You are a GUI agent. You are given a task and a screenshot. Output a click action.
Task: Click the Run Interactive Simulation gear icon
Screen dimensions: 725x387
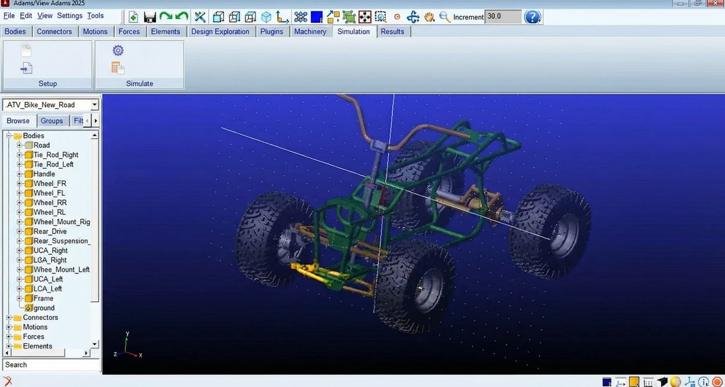point(118,51)
